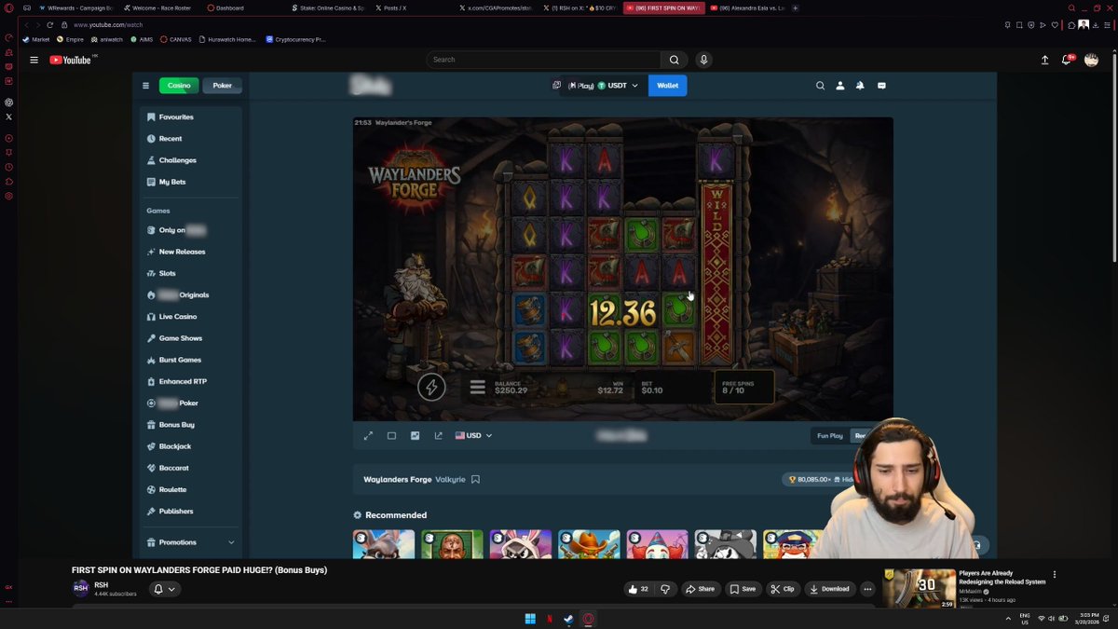Open the Valkyrie provider link
The image size is (1118, 629).
coord(450,480)
